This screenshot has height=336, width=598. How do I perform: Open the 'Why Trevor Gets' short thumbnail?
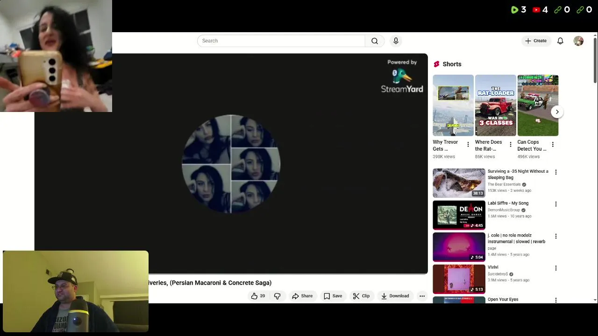point(453,105)
